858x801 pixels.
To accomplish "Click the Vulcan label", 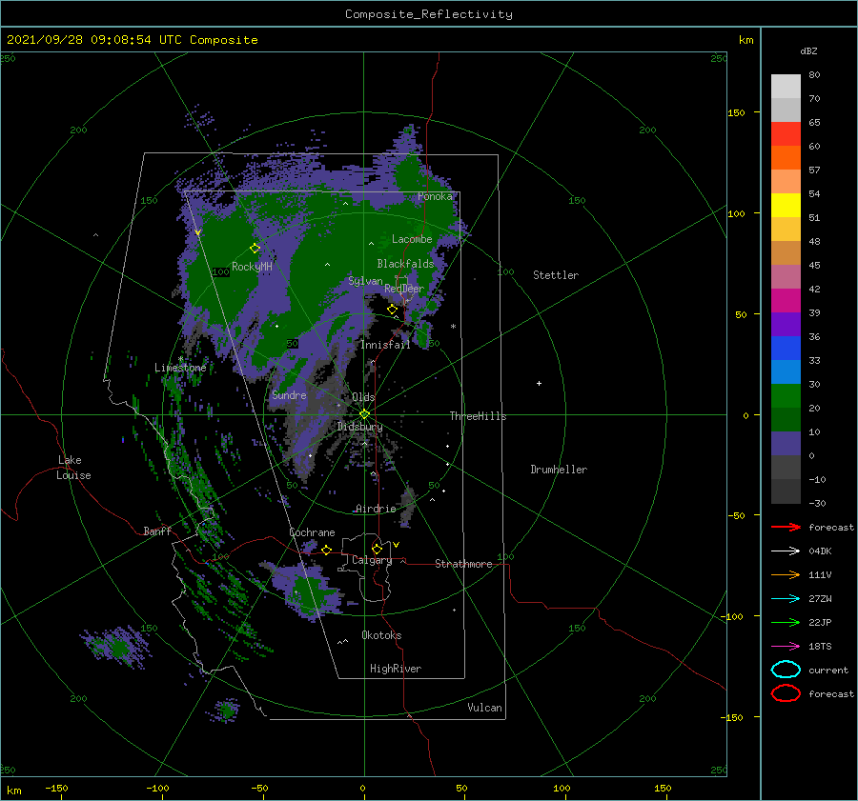I will (x=484, y=708).
